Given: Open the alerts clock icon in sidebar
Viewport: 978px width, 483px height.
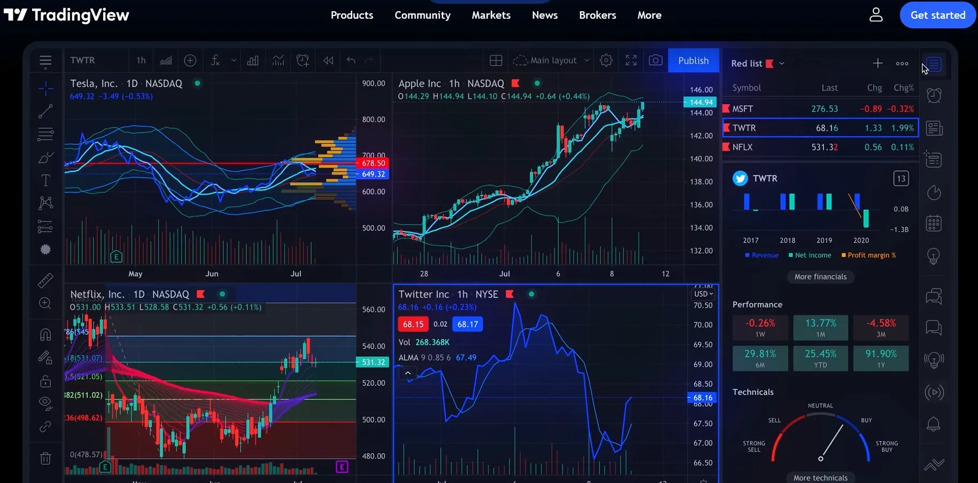Looking at the screenshot, I should 934,95.
